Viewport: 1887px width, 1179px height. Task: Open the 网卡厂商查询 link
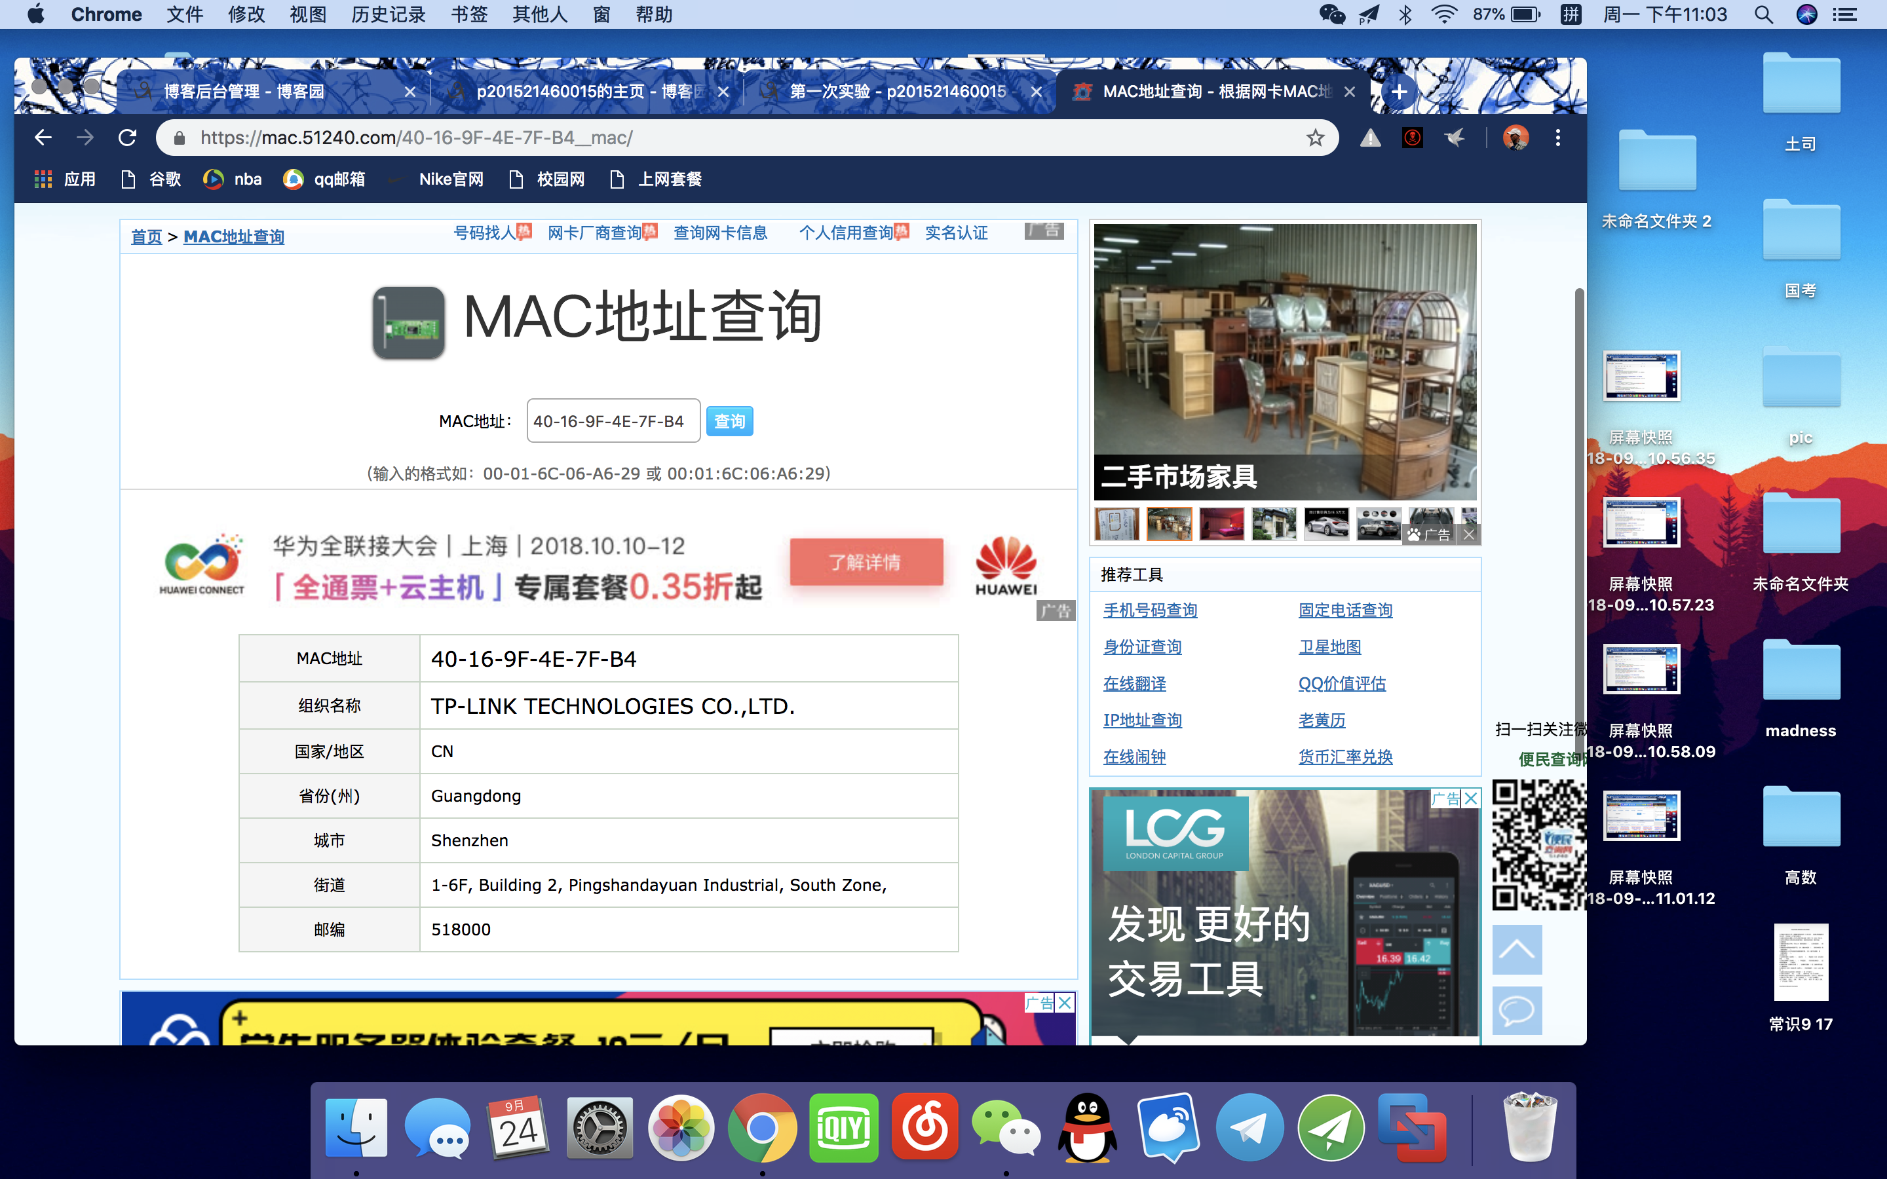[x=594, y=233]
